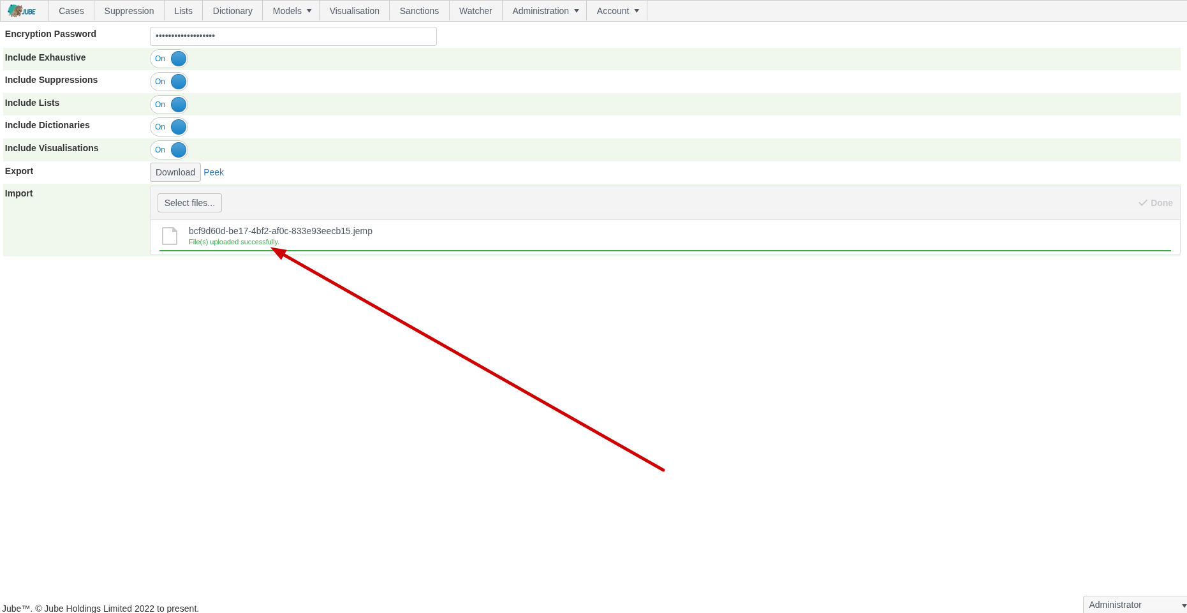Image resolution: width=1187 pixels, height=613 pixels.
Task: Expand the Models menu dropdown
Action: point(291,11)
